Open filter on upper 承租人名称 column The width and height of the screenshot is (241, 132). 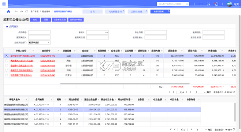click(x=33, y=51)
